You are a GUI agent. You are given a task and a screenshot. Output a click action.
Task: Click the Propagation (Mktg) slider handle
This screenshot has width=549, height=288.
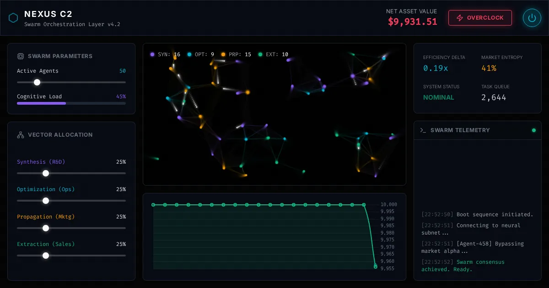click(x=46, y=228)
